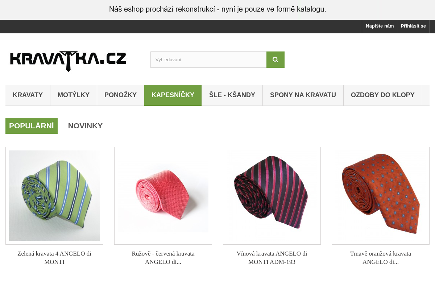The image size is (435, 290).
Task: Click the green magnifier search button
Action: point(275,59)
